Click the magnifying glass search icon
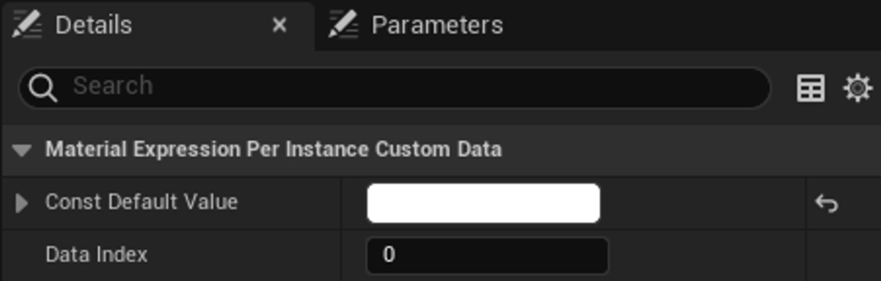Viewport: 881px width, 281px height. 44,86
